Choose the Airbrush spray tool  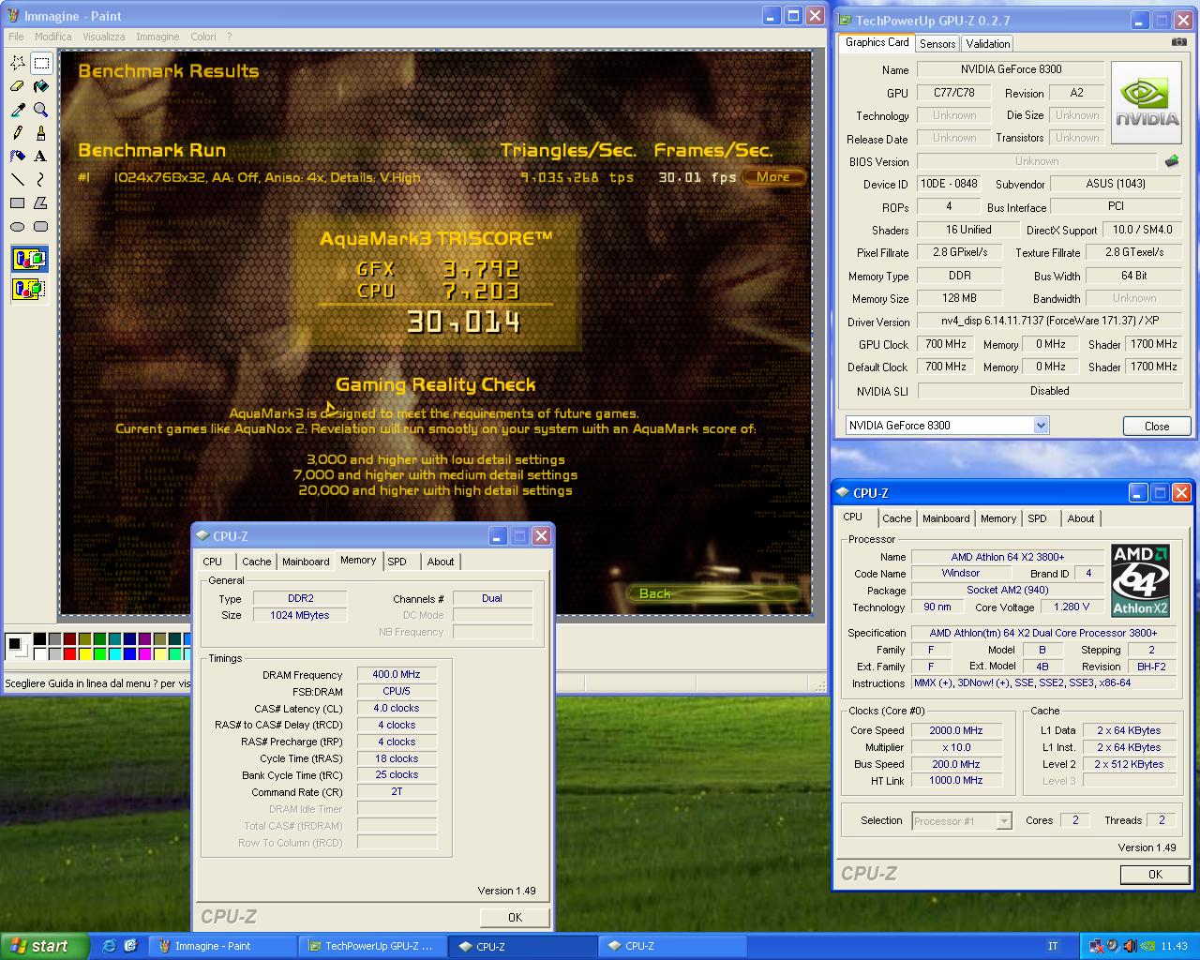17,157
